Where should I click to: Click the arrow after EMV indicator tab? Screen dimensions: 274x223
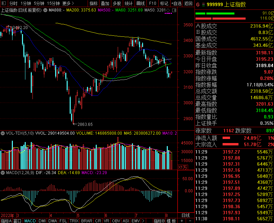(143, 221)
